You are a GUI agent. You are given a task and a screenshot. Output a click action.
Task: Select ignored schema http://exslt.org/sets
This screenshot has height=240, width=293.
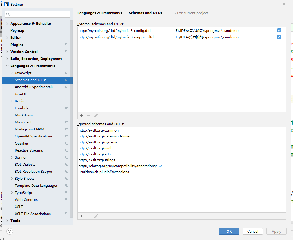tap(182, 154)
